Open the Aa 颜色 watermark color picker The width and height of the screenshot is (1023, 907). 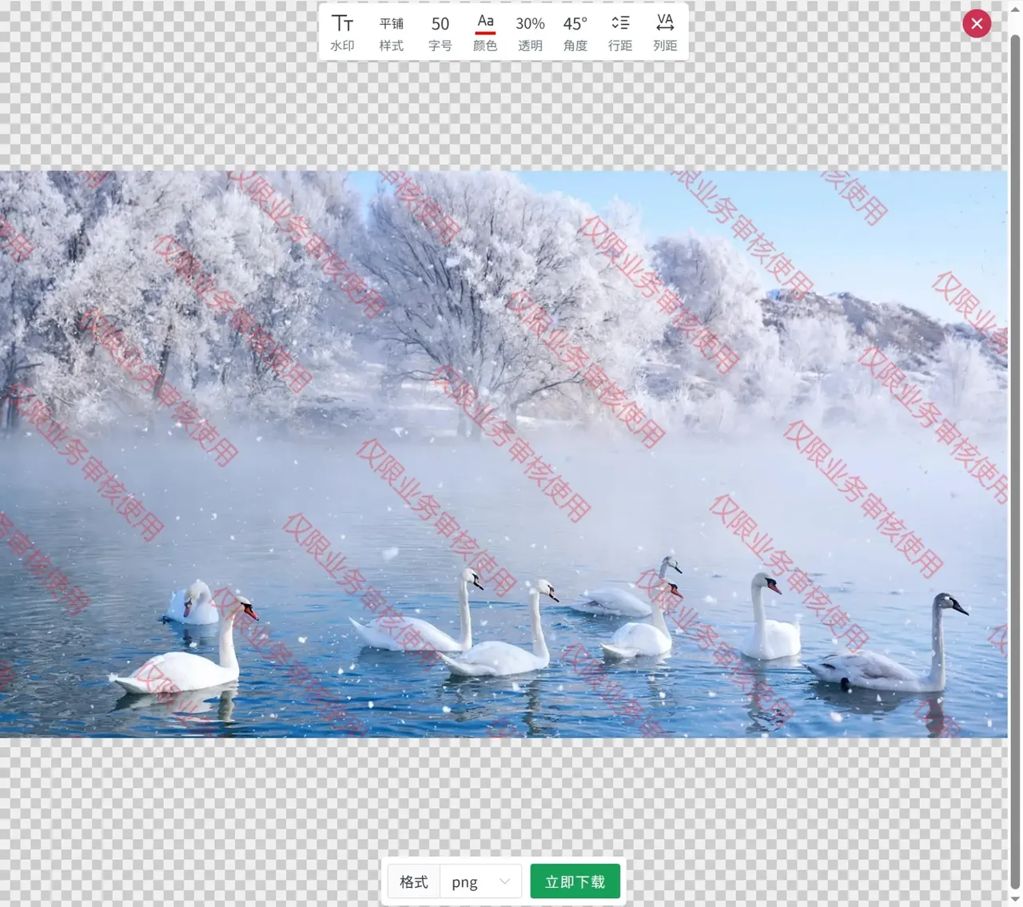[x=485, y=33]
